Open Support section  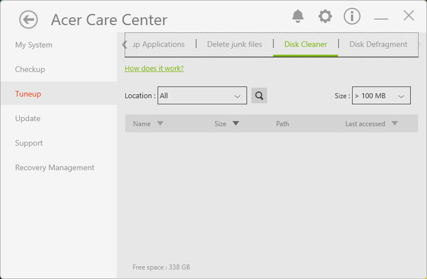(29, 143)
